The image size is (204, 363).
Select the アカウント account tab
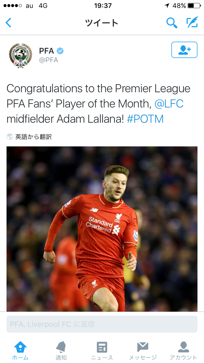[x=183, y=351]
